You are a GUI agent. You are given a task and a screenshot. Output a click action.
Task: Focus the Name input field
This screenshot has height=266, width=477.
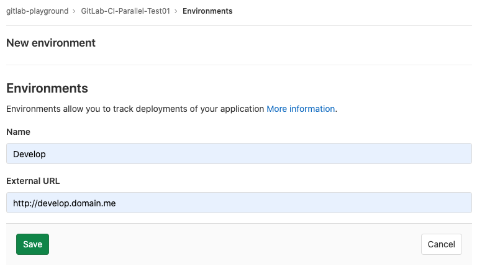(238, 154)
